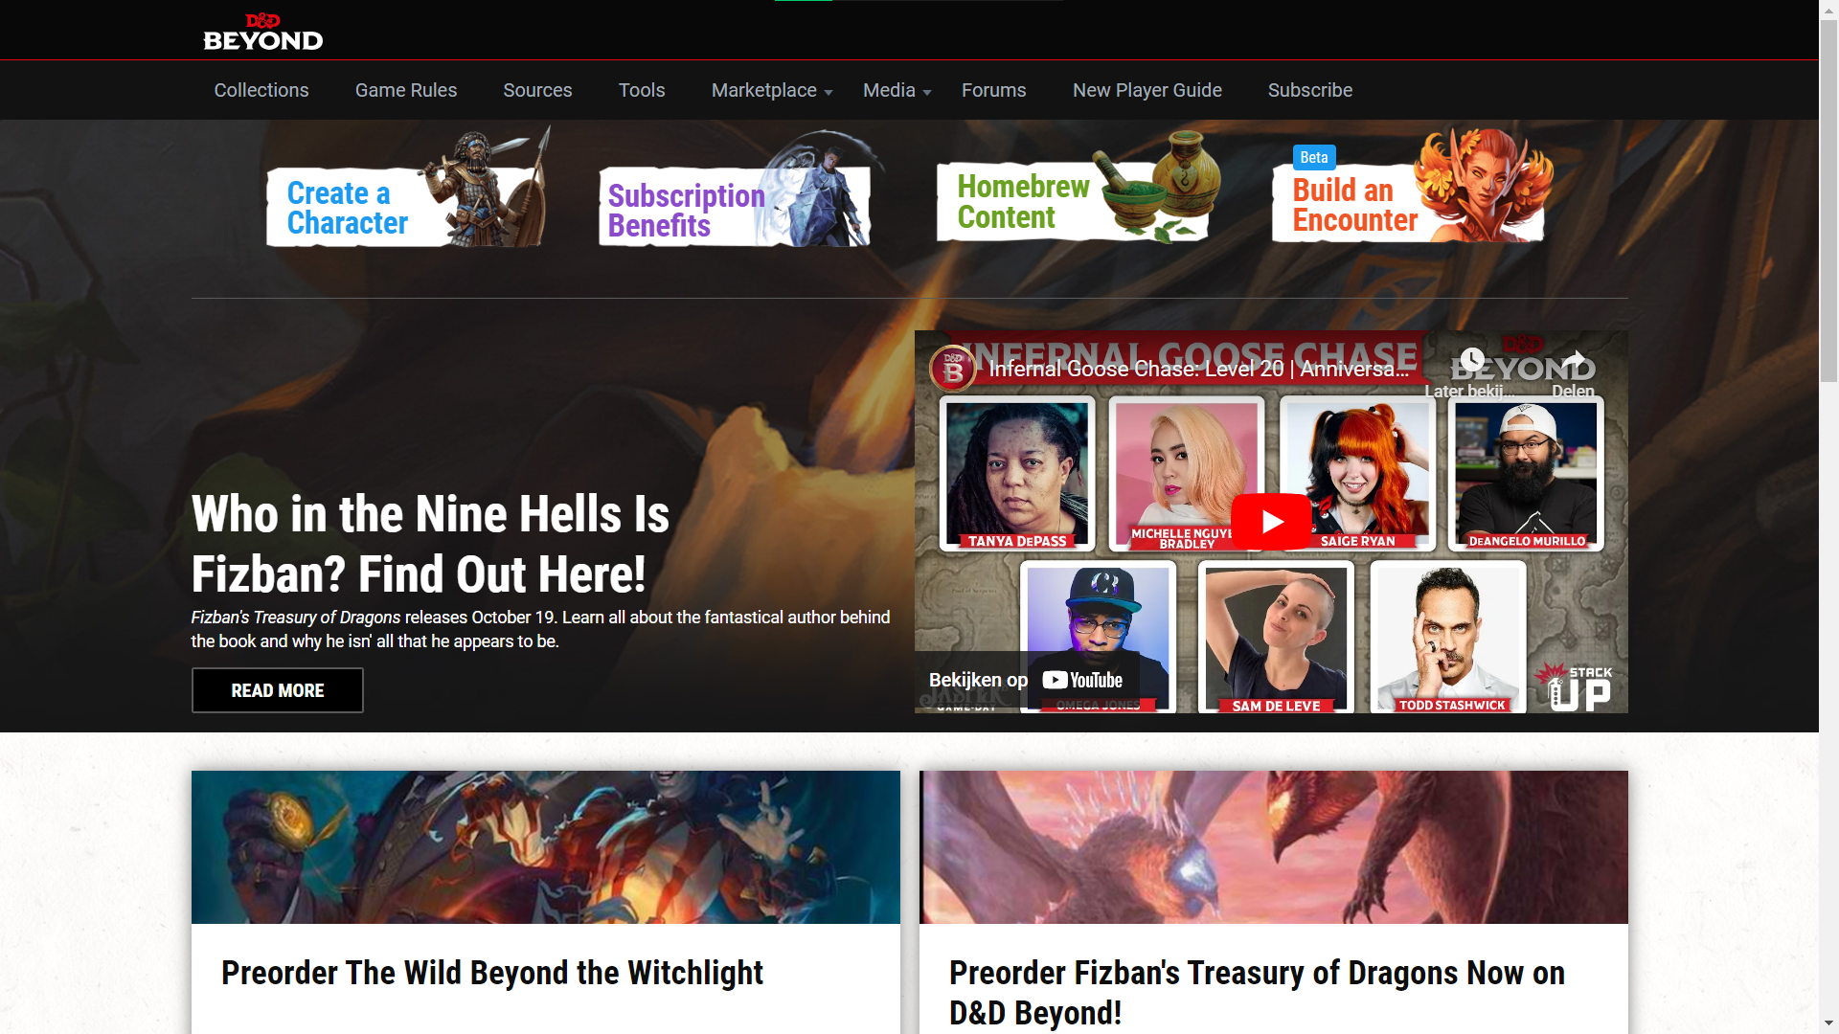The width and height of the screenshot is (1839, 1034).
Task: Click the scrollbar up arrow
Action: click(1828, 9)
